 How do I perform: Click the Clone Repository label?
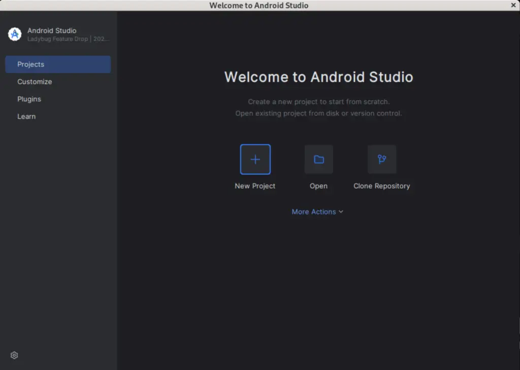[382, 186]
